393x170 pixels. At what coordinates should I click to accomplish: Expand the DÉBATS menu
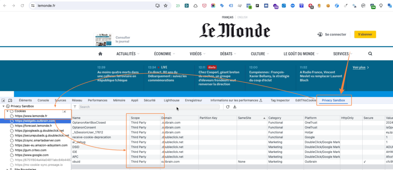click(228, 53)
